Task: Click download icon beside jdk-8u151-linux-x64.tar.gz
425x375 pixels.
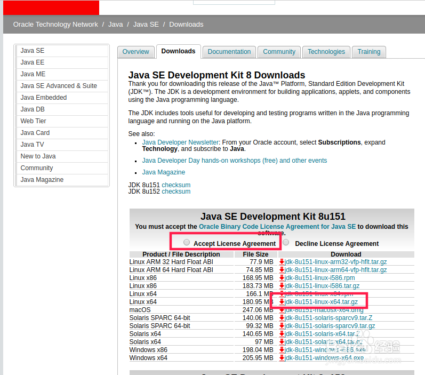Action: point(282,302)
